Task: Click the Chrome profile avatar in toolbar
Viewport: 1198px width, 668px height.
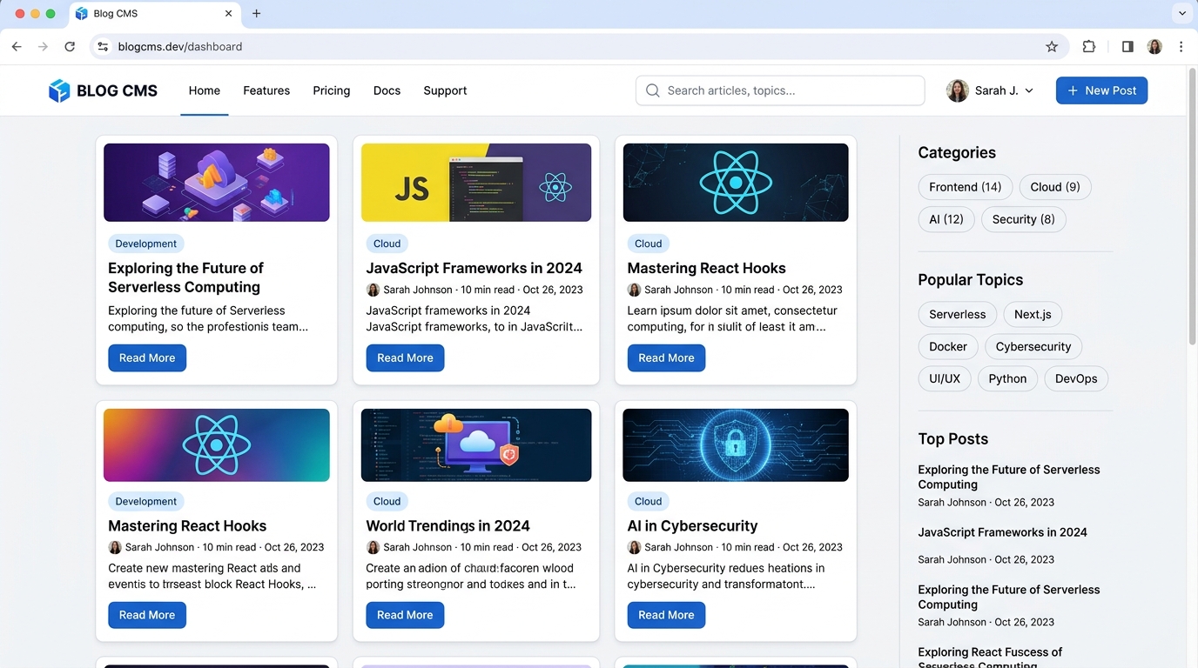Action: (x=1154, y=47)
